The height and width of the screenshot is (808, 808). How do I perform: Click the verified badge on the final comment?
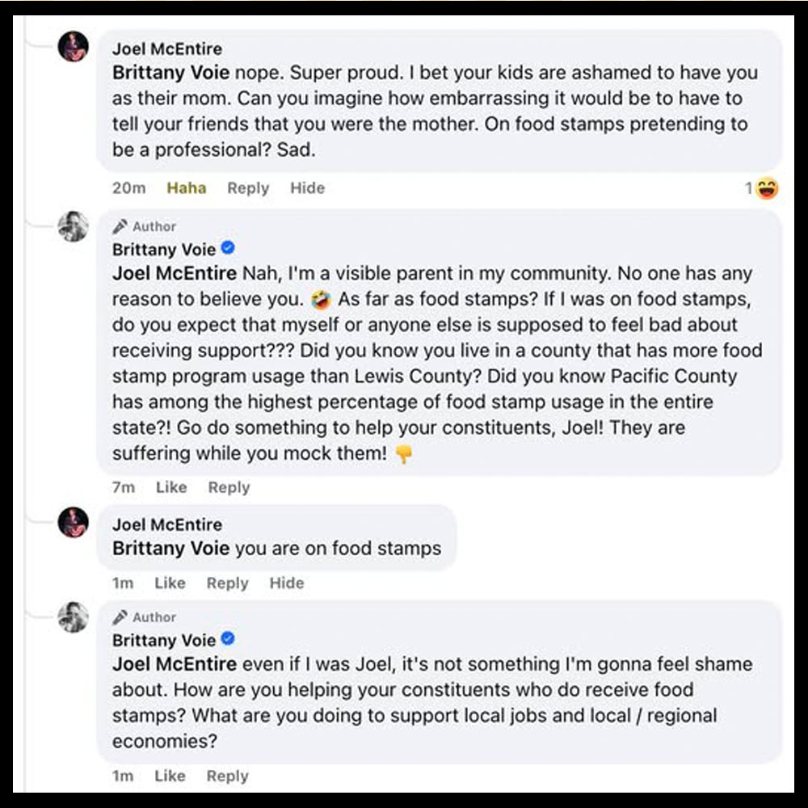pyautogui.click(x=229, y=639)
